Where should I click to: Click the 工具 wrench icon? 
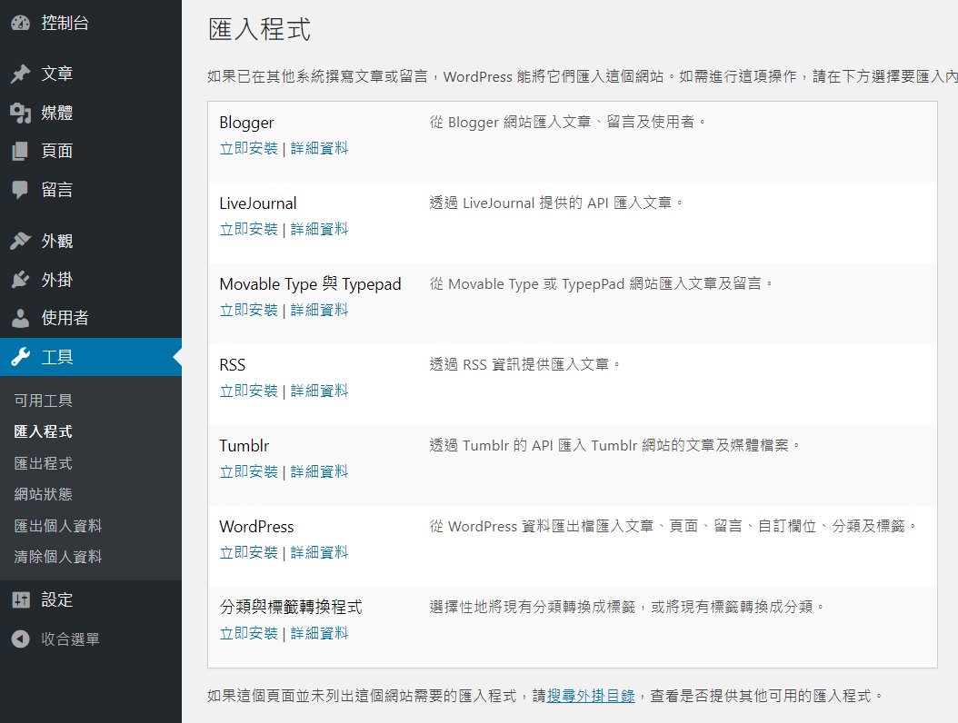20,356
